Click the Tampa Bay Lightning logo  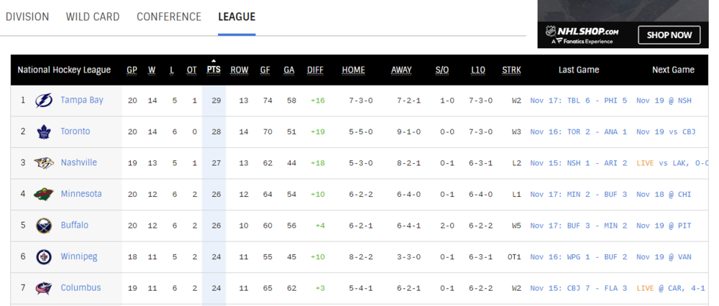(x=44, y=101)
